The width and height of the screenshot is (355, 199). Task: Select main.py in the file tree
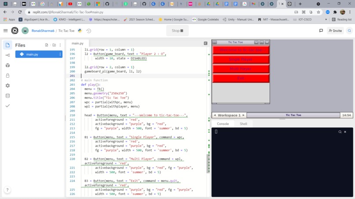(x=39, y=54)
